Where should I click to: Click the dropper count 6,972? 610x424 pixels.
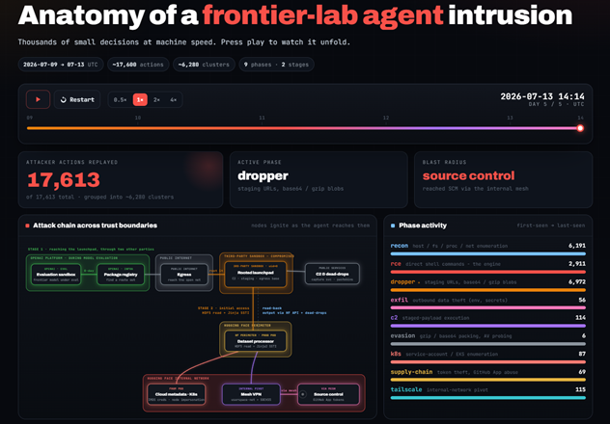[577, 282]
